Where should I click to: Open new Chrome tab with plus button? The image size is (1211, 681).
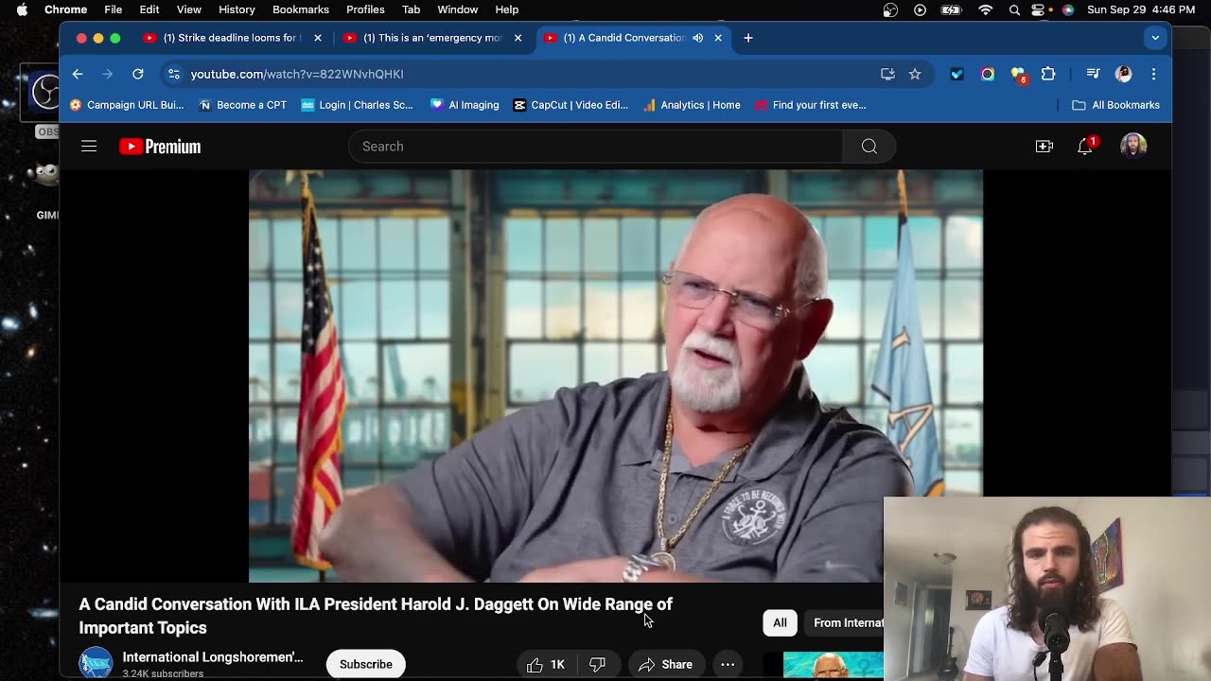pyautogui.click(x=748, y=38)
